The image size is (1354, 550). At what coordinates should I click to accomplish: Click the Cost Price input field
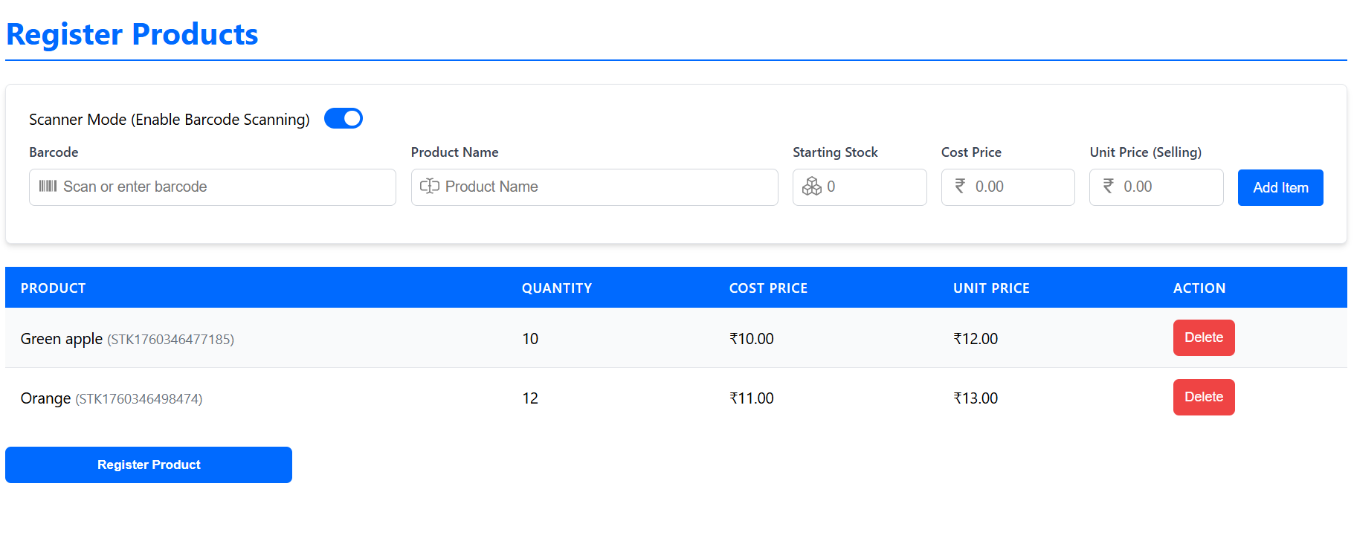coord(1019,187)
